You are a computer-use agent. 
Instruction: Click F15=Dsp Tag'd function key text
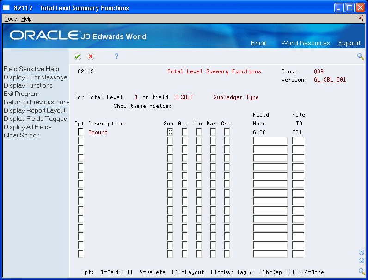(x=232, y=272)
